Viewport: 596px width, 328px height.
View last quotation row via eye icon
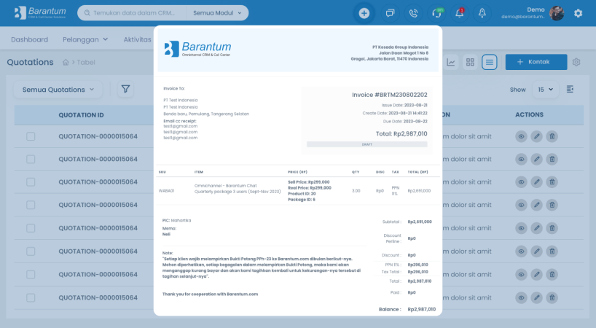click(x=521, y=297)
